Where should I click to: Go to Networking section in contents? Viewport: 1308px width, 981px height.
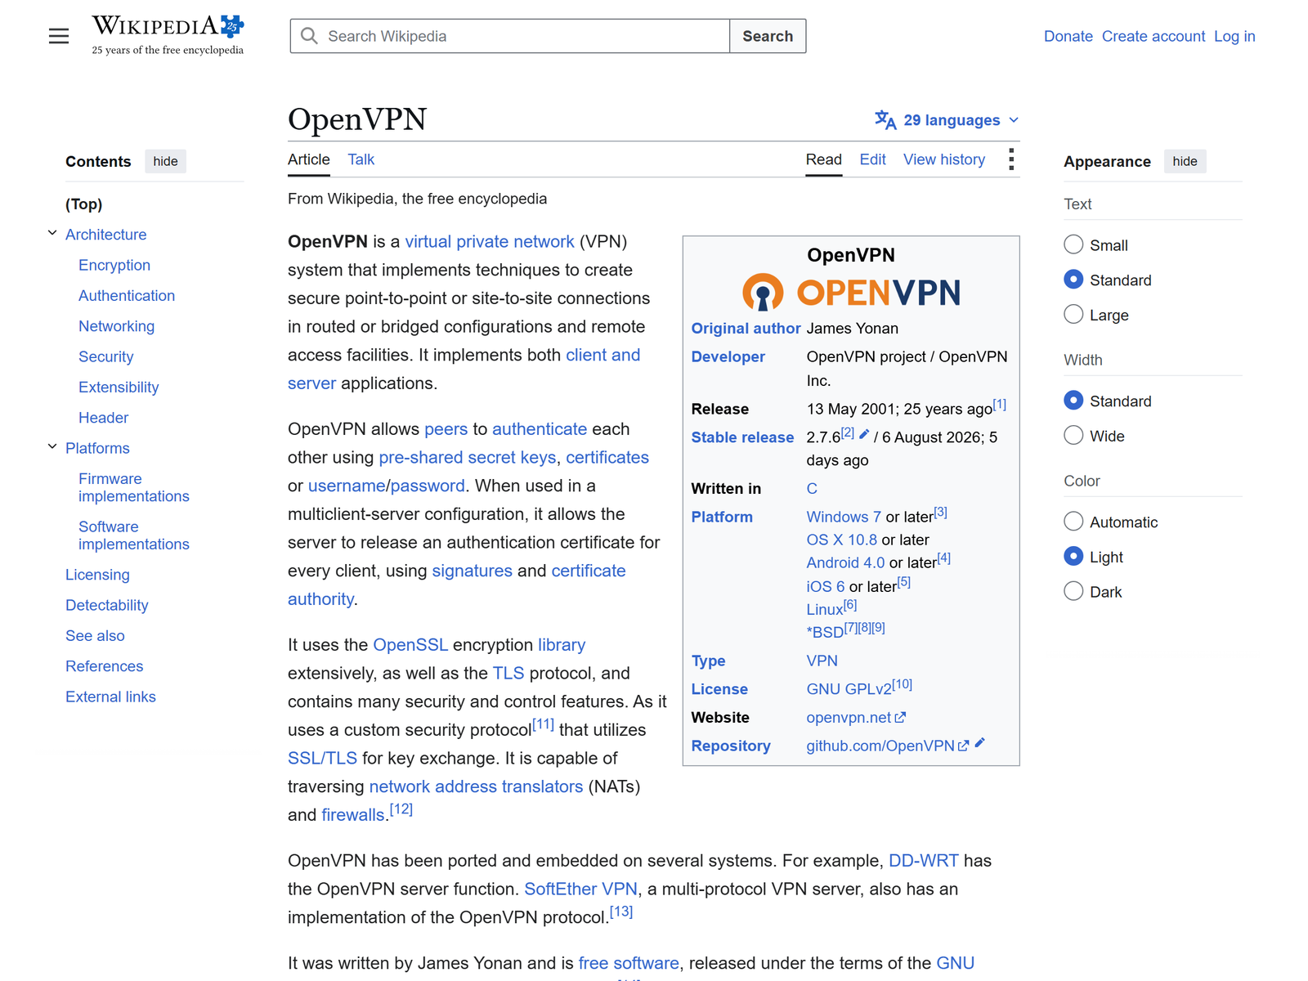coord(116,326)
